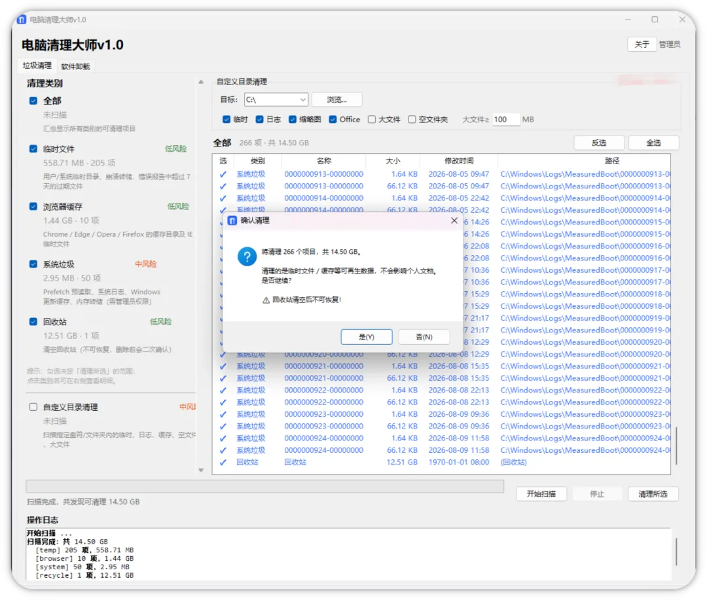Click the blue question mark icon in dialog
The height and width of the screenshot is (600, 707).
click(x=247, y=256)
